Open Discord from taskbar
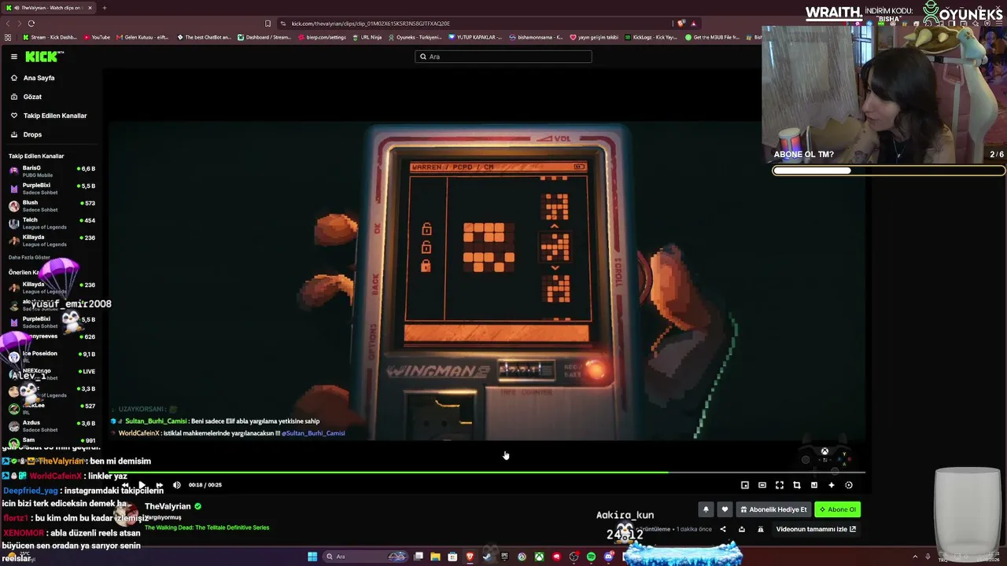 608,557
